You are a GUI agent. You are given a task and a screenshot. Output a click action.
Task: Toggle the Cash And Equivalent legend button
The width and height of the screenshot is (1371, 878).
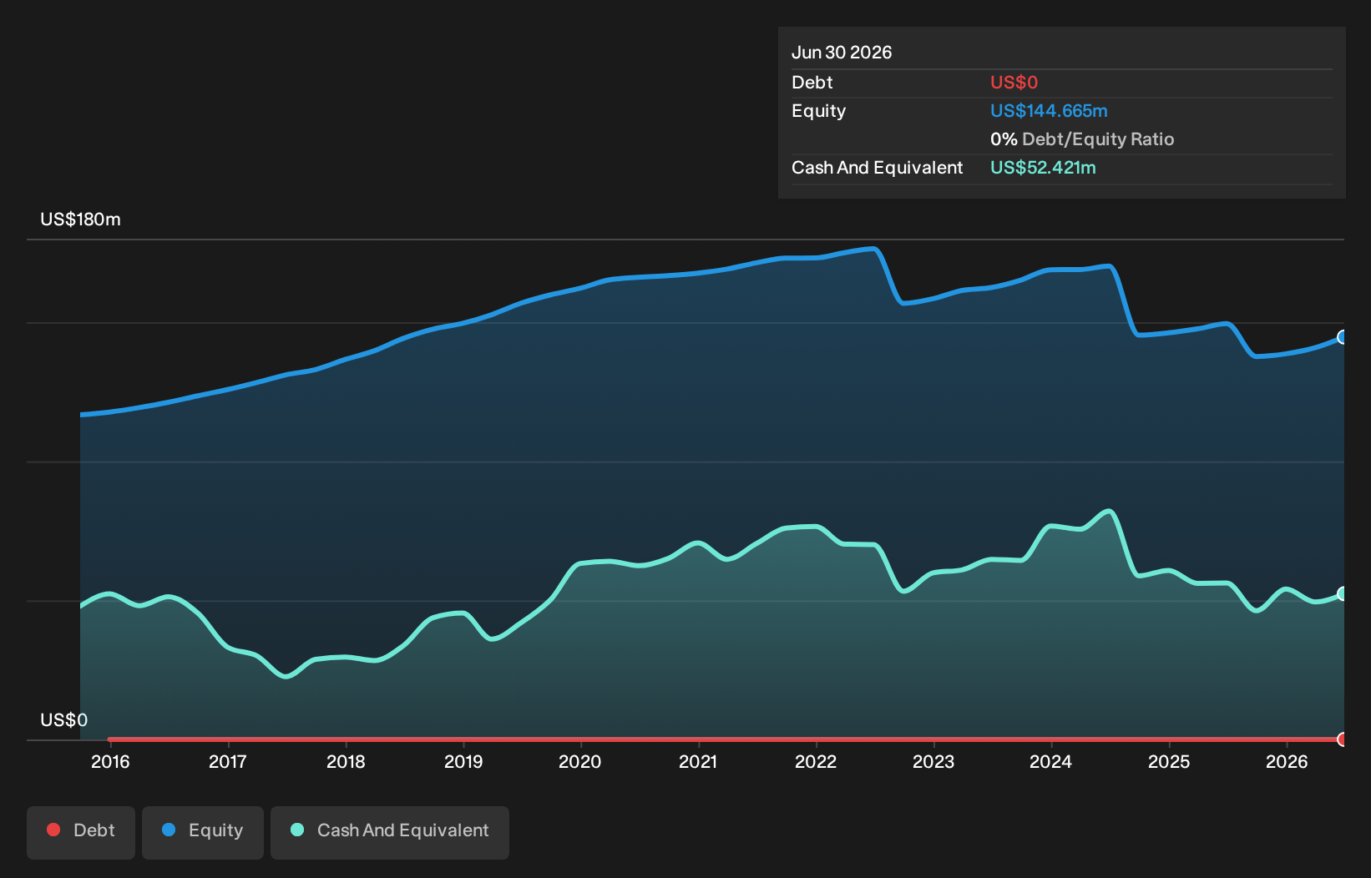point(390,832)
